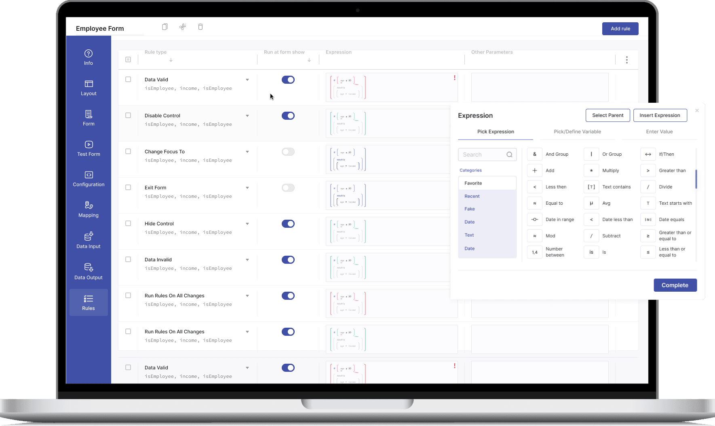Open Data Input in the sidebar
This screenshot has height=426, width=715.
tap(89, 241)
